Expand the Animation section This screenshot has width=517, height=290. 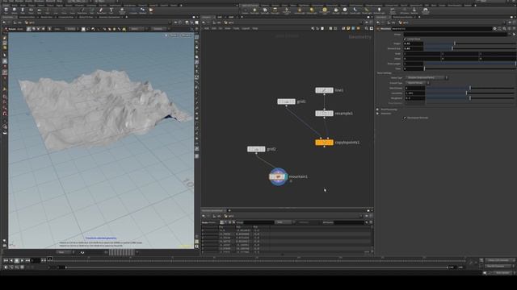coord(377,114)
